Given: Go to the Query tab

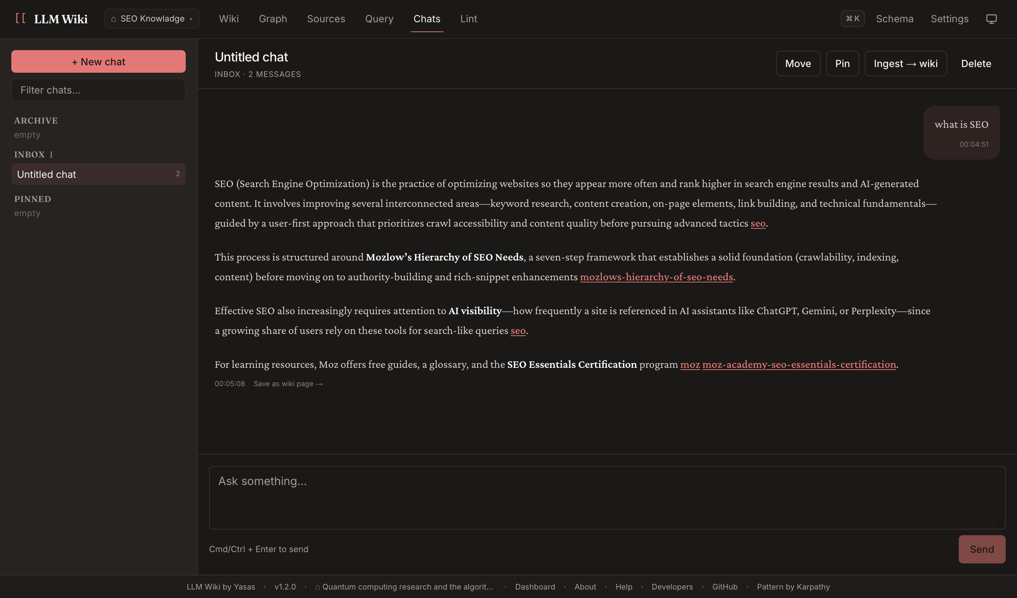Looking at the screenshot, I should point(379,19).
